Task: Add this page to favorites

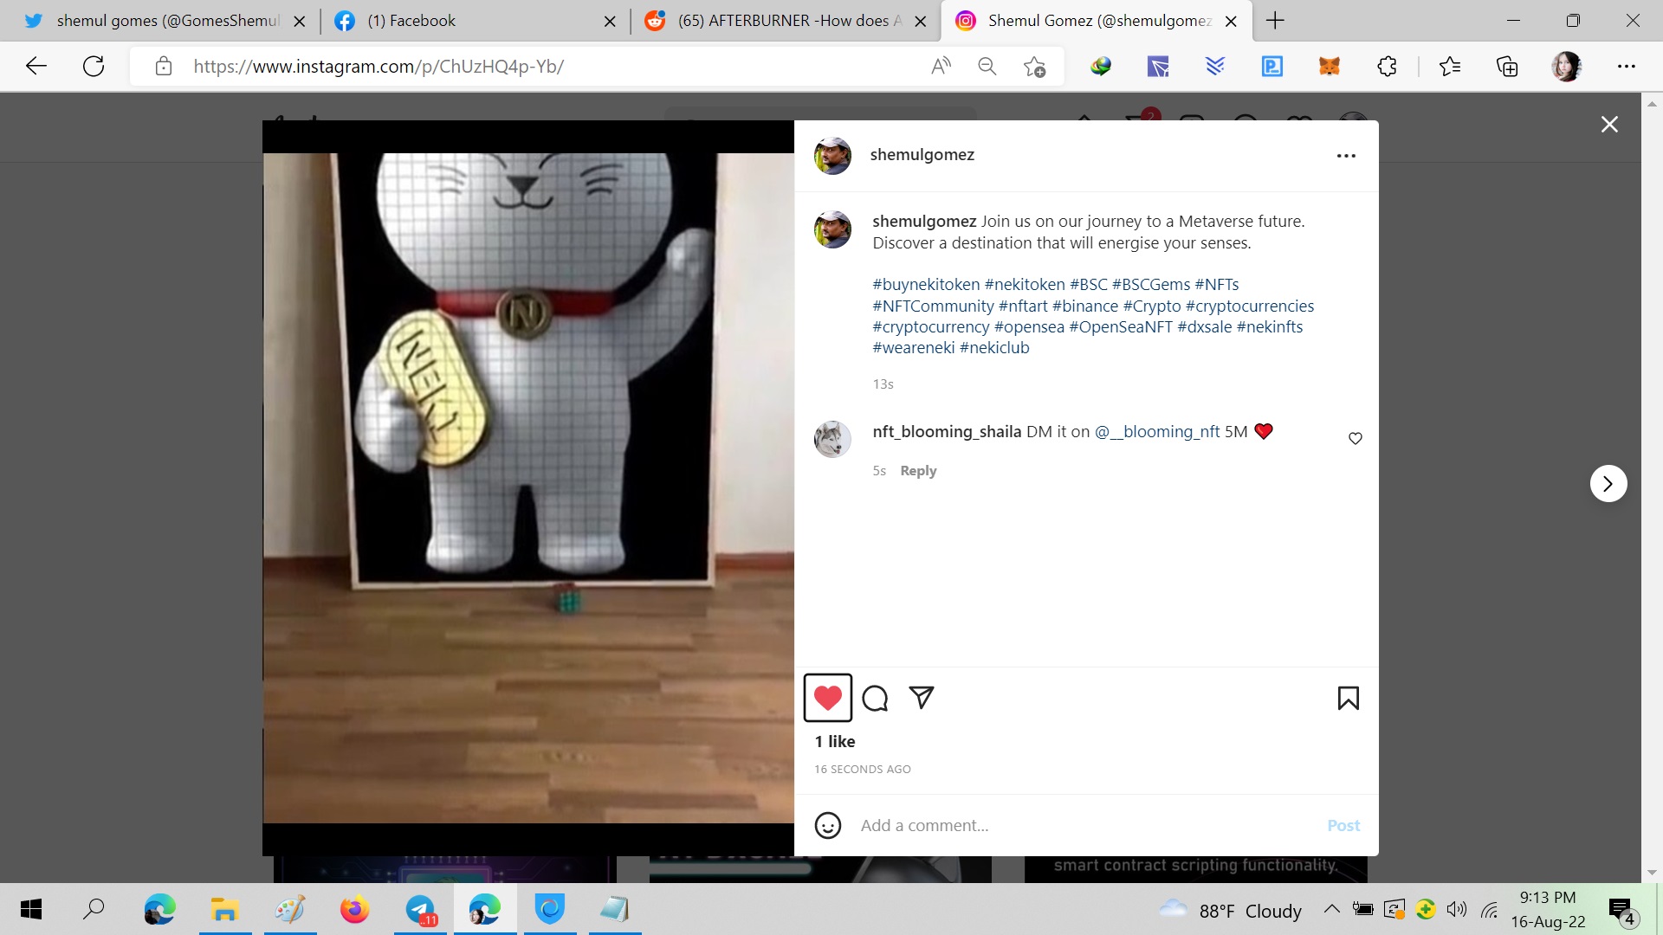Action: pos(1034,67)
